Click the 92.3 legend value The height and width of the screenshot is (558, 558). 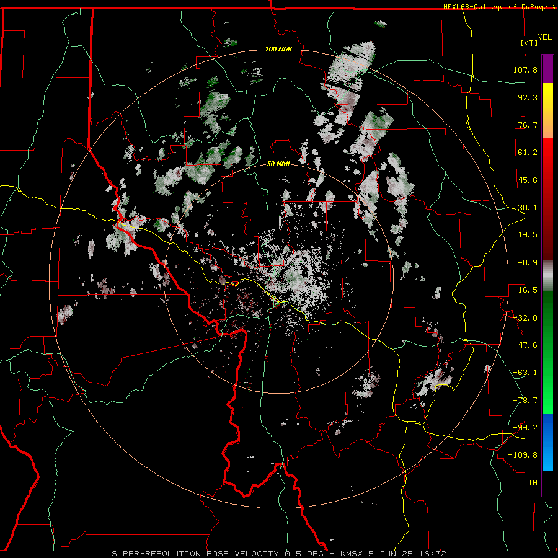pyautogui.click(x=528, y=97)
